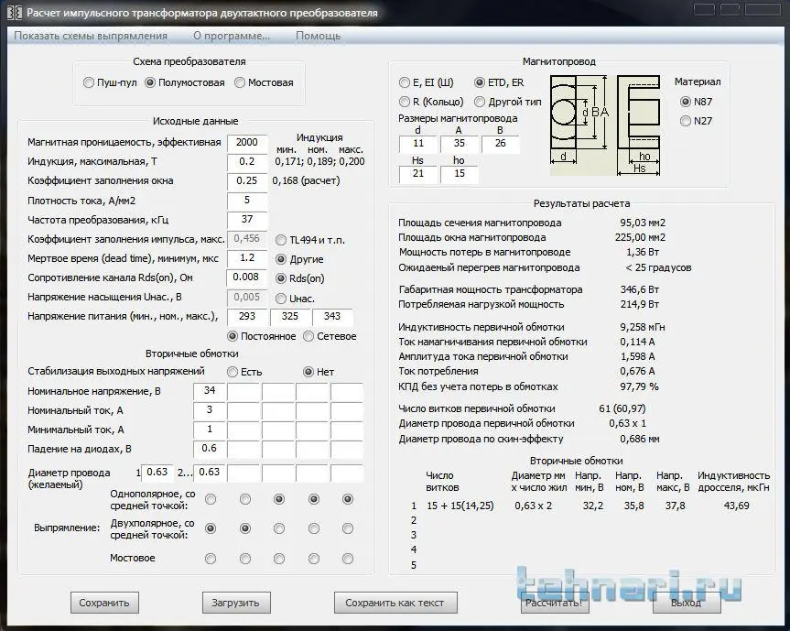The image size is (790, 631).
Task: Choose 'E, EI (Ш)' core type
Action: tap(427, 82)
